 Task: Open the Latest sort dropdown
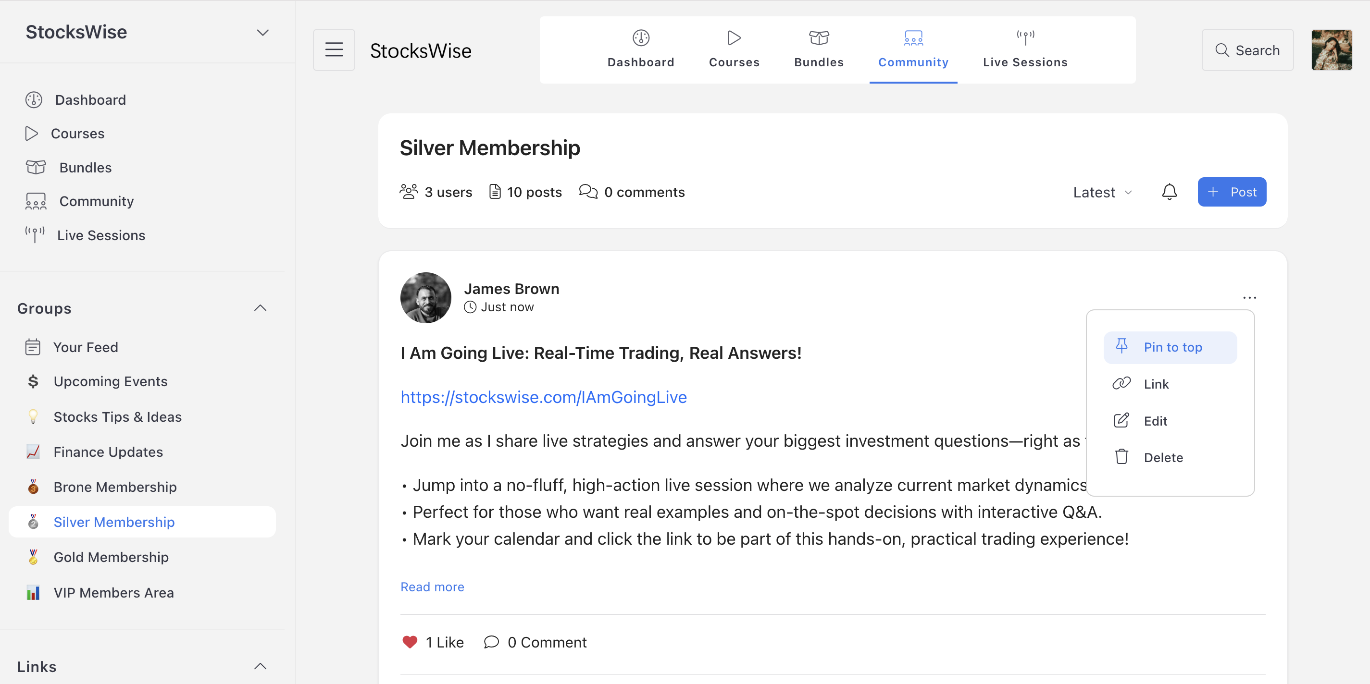(1102, 193)
